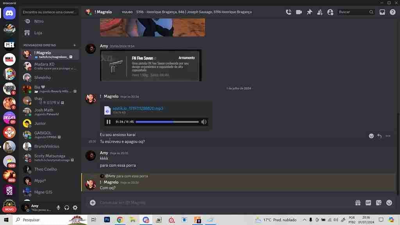Show hidden system tray icons
The image size is (400, 225).
(304, 220)
